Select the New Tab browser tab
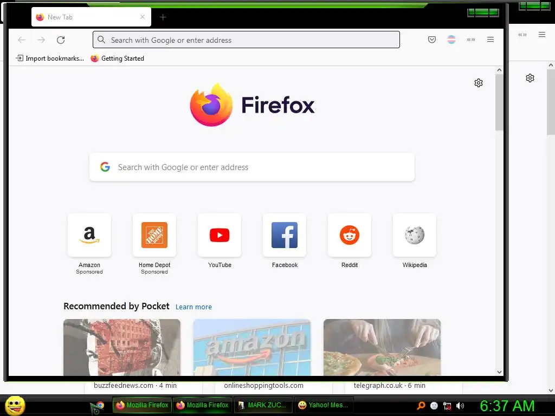Image resolution: width=555 pixels, height=416 pixels. pos(91,17)
